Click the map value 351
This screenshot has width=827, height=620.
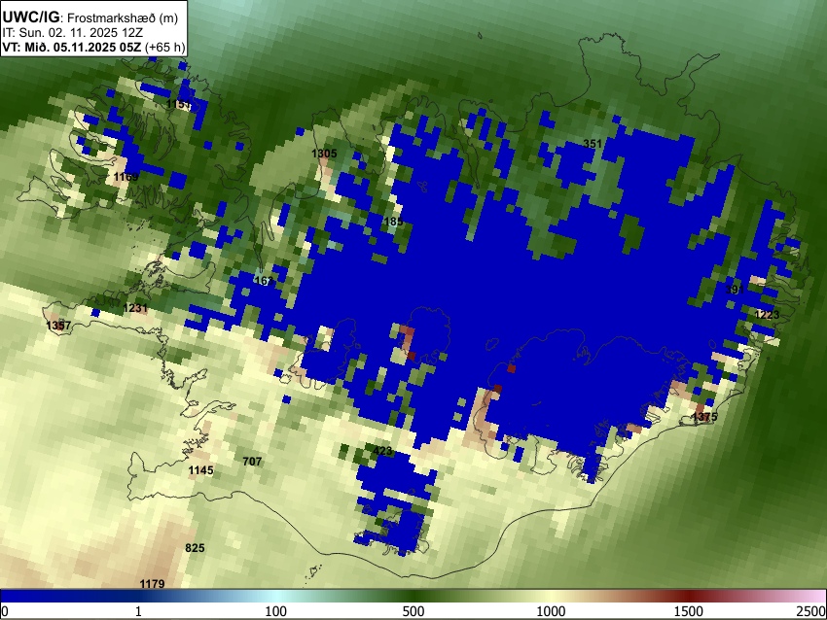pos(593,143)
